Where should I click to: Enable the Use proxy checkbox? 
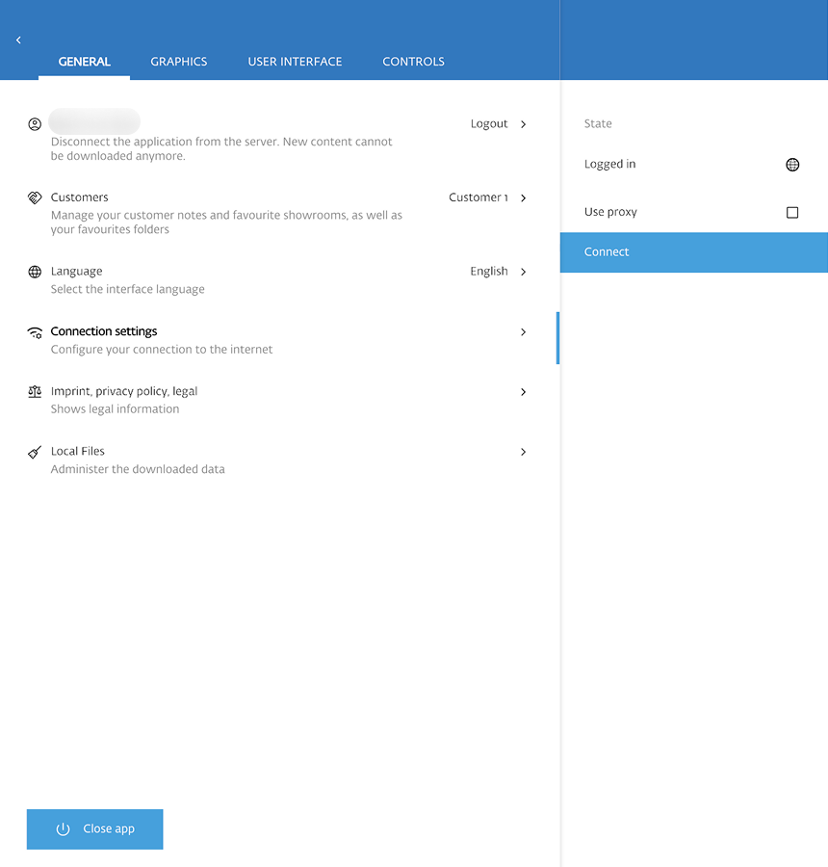[x=792, y=213]
